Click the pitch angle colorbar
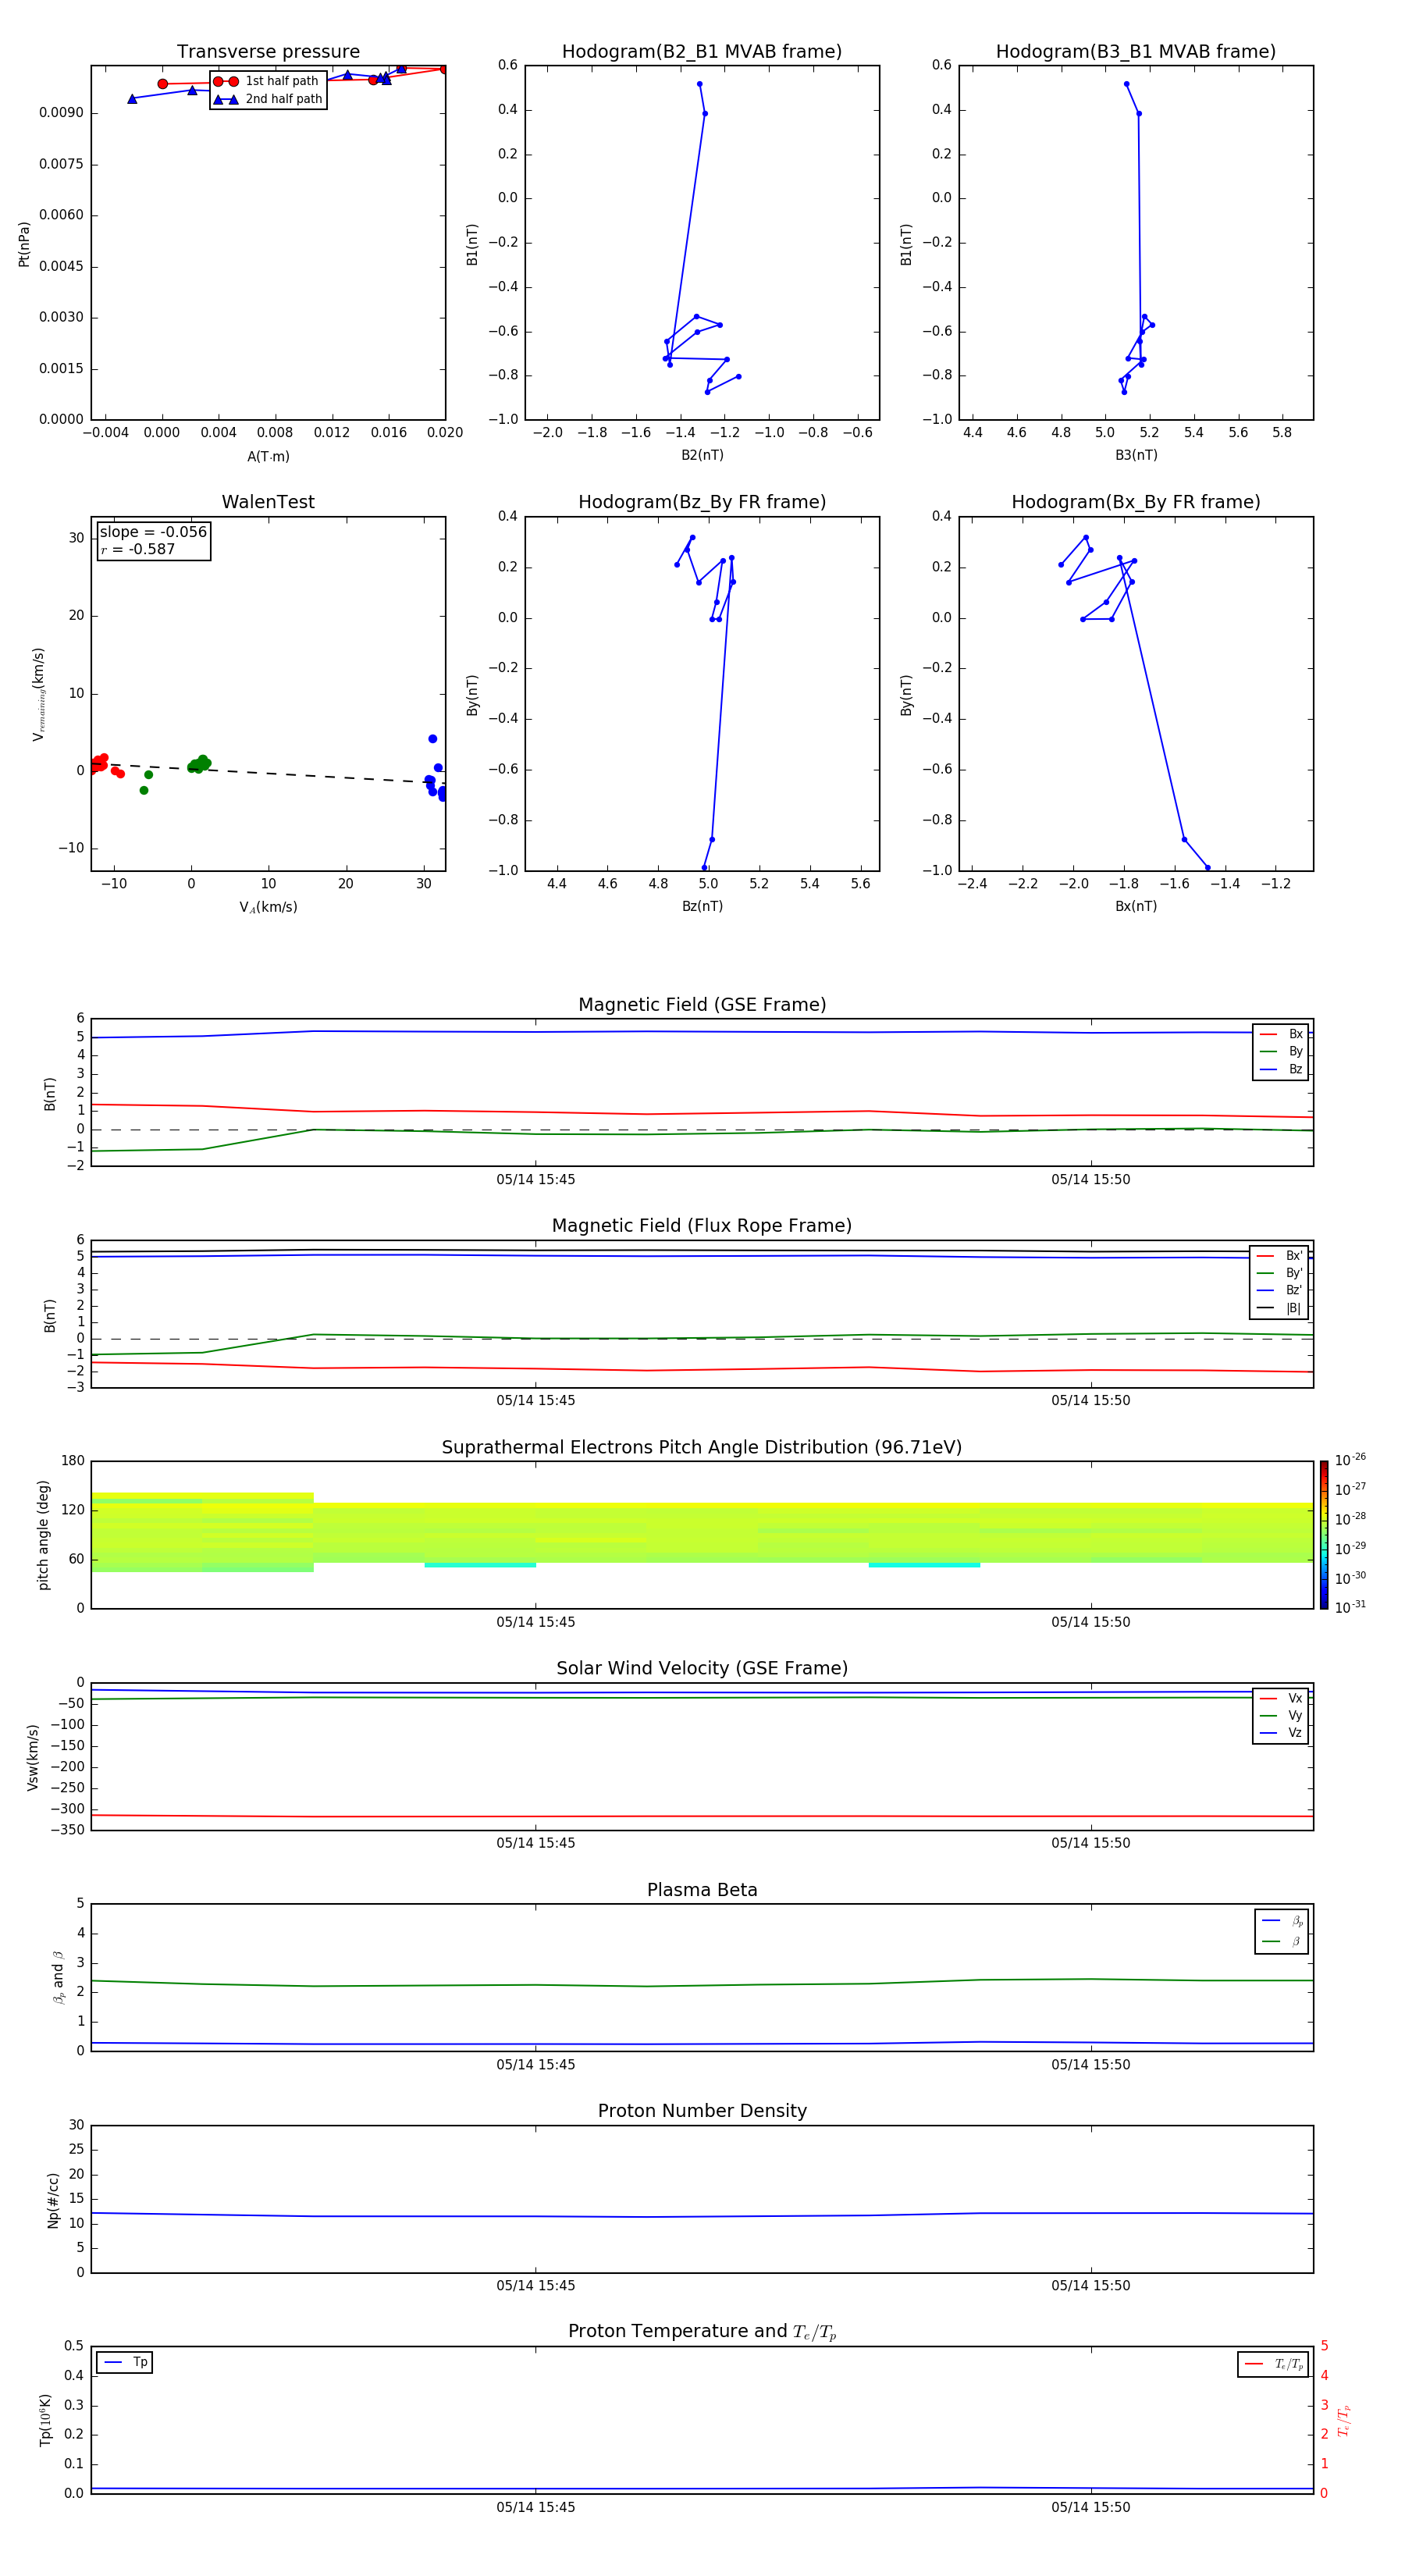Viewport: 1405px width, 2576px height. pos(1324,1535)
